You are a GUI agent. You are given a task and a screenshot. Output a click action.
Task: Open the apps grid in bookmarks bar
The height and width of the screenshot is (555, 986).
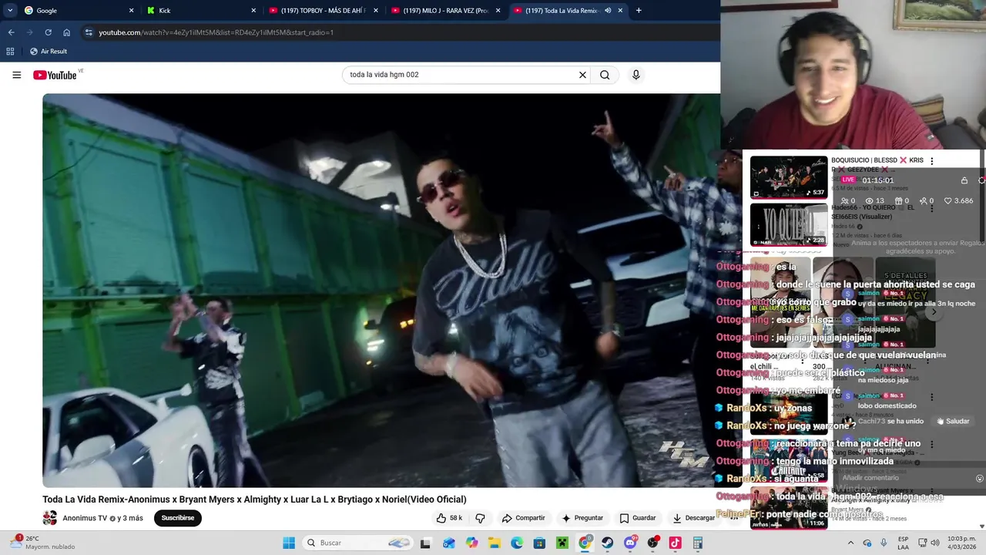point(10,51)
